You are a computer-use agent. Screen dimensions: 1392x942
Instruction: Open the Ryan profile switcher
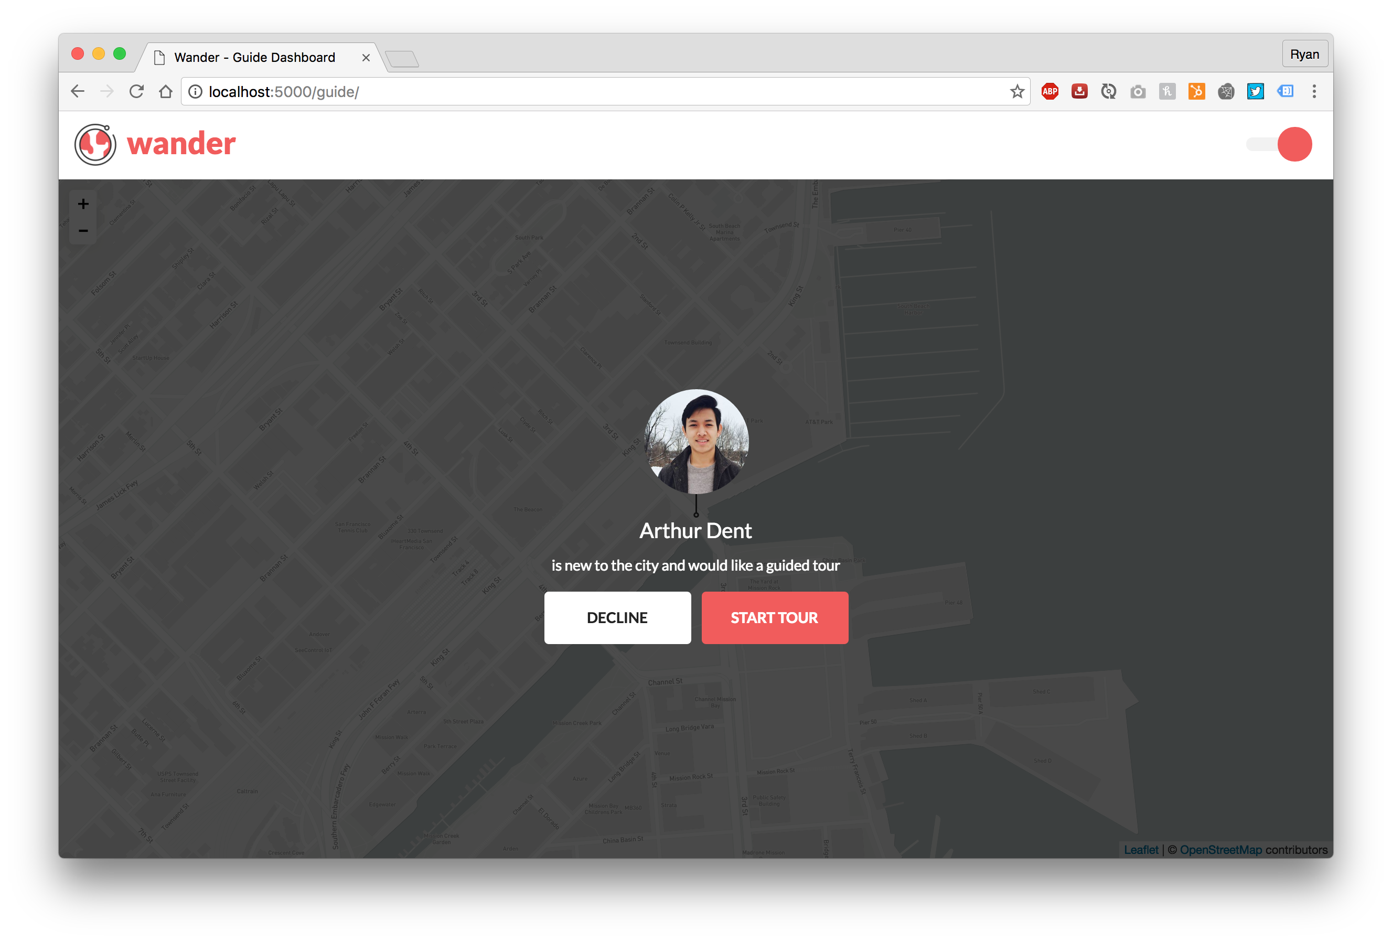(x=1304, y=55)
